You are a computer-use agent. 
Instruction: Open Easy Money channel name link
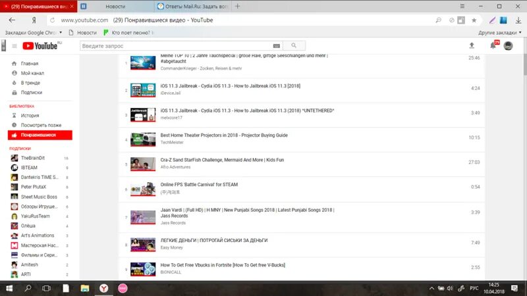[x=171, y=248]
